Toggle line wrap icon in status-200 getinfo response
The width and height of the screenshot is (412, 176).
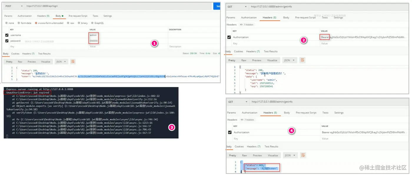coord(302,60)
